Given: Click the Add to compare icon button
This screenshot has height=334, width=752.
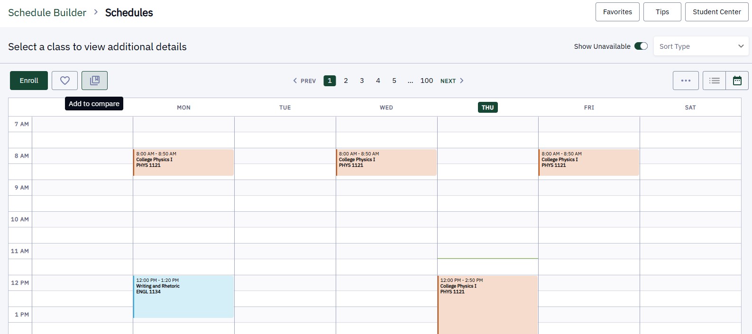Looking at the screenshot, I should 94,81.
